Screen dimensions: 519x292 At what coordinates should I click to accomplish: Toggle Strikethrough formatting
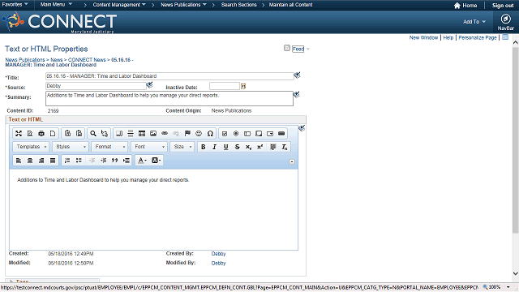(237, 147)
